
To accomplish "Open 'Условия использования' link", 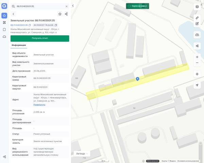I will (x=188, y=161).
